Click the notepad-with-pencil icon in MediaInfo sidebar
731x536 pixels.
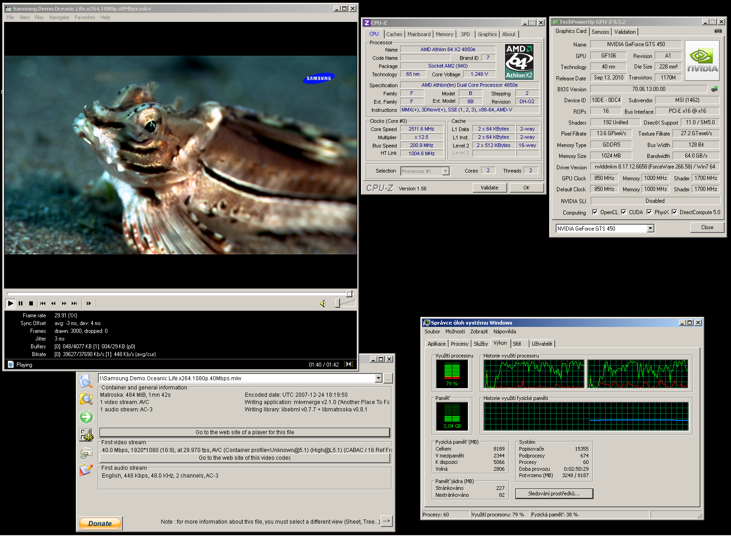coord(86,469)
